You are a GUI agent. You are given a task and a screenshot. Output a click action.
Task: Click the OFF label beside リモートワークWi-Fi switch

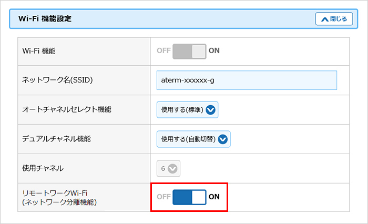point(163,197)
